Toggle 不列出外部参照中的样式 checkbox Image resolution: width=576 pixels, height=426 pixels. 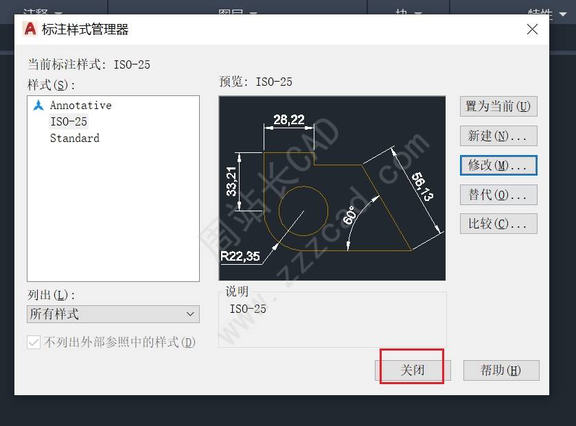coord(34,342)
